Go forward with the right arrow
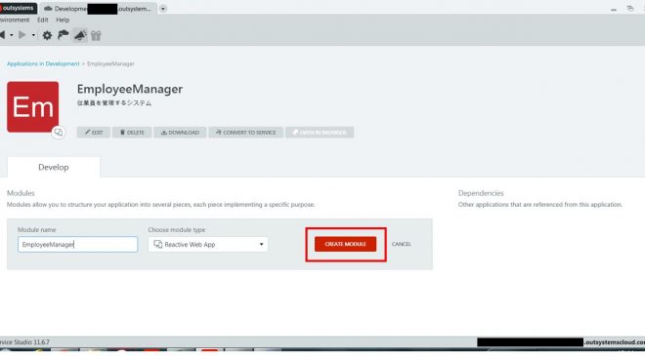645x356 pixels. click(x=22, y=35)
